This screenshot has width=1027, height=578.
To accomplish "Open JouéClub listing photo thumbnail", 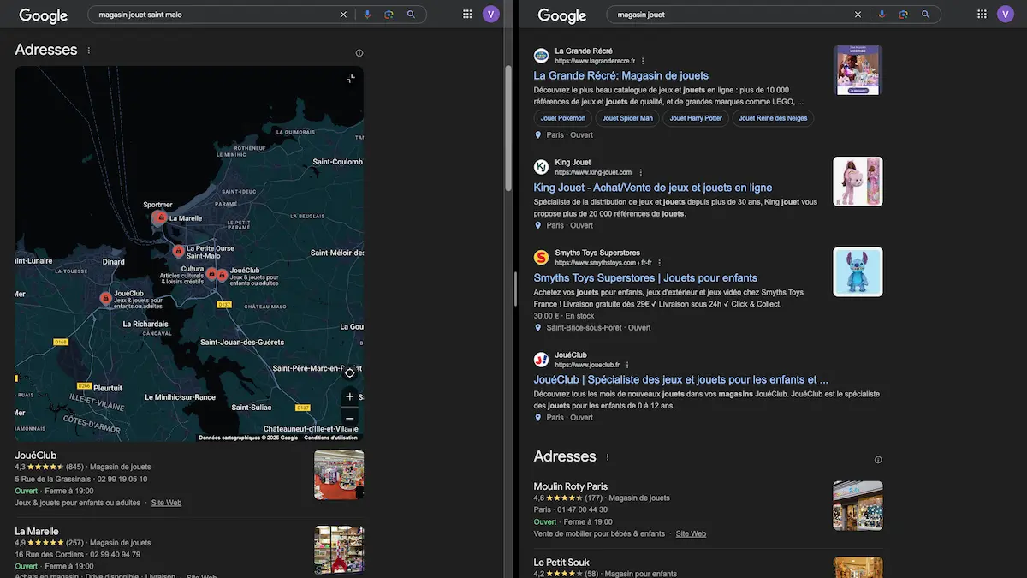I will click(x=339, y=474).
